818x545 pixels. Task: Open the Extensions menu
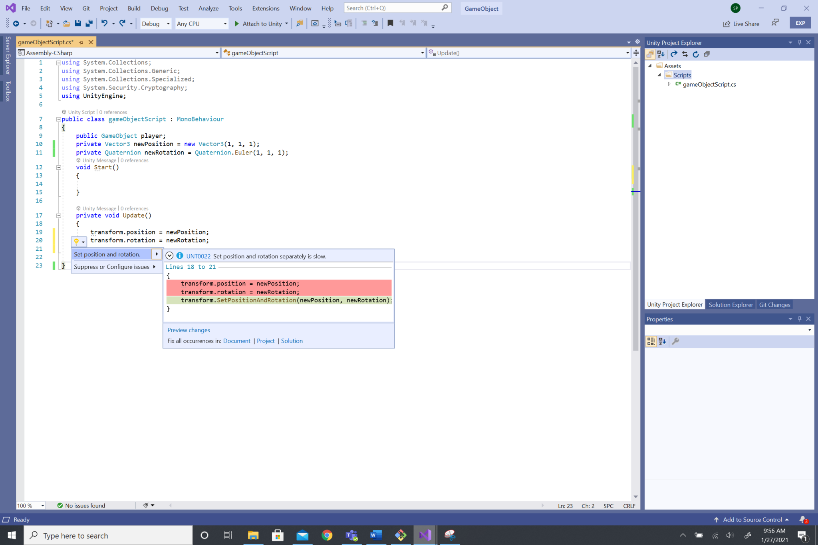[266, 8]
